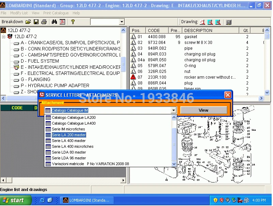Open the File menu
The image size is (273, 206).
point(3,13)
